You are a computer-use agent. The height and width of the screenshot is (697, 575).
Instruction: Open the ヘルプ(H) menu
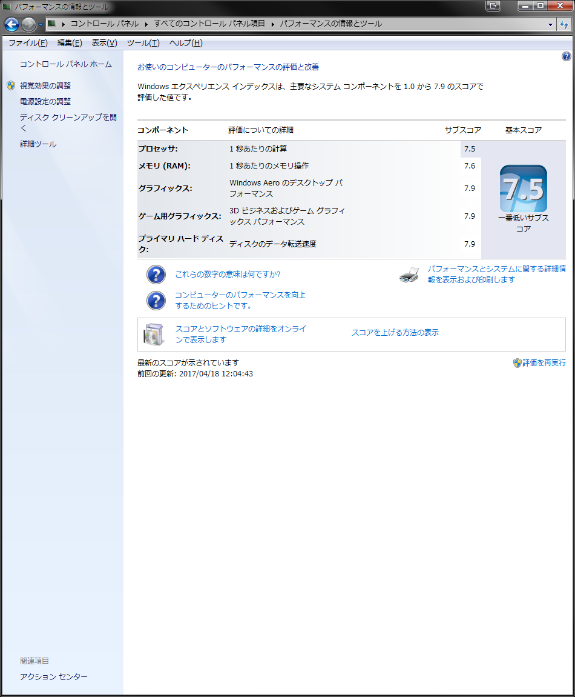pos(186,43)
